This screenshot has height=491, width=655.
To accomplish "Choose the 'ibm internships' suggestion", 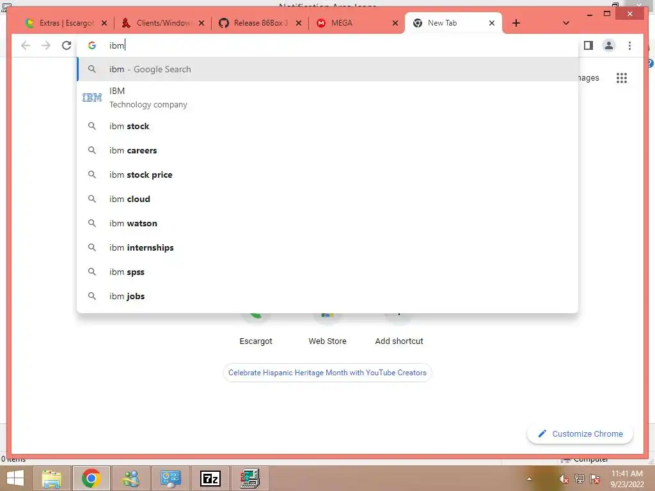I will 328,247.
